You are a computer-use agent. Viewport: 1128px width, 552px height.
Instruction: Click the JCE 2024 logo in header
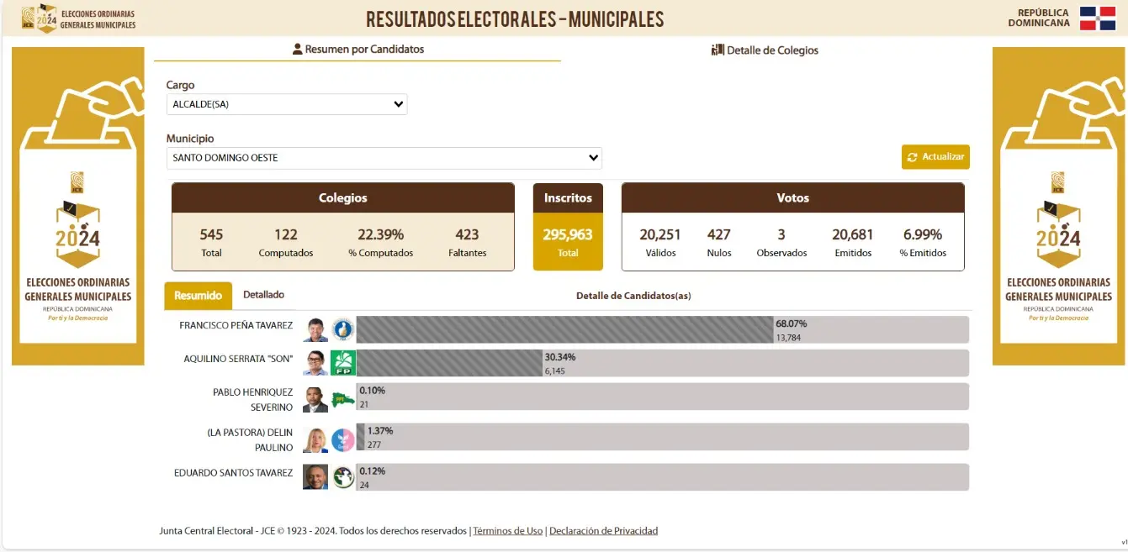click(40, 18)
